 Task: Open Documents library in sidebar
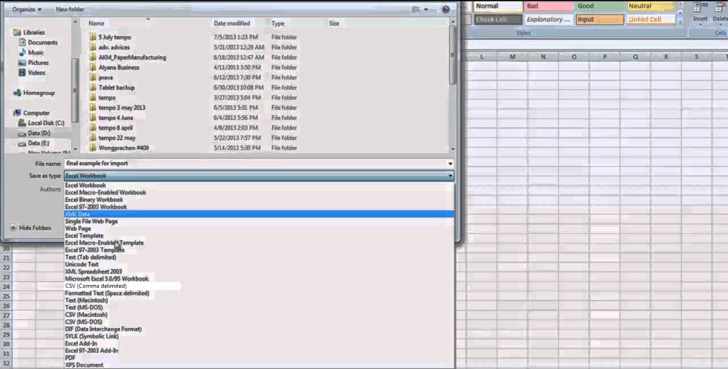pyautogui.click(x=43, y=43)
